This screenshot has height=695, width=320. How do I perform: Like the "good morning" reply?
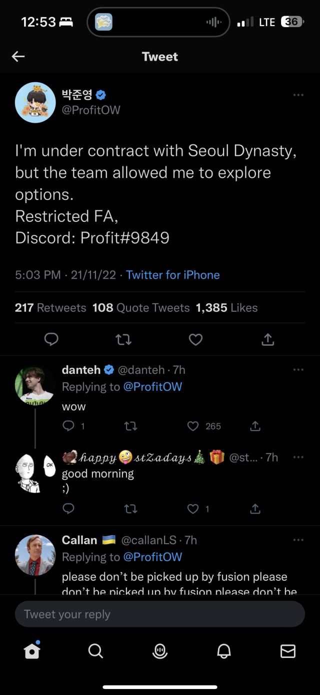tap(193, 509)
